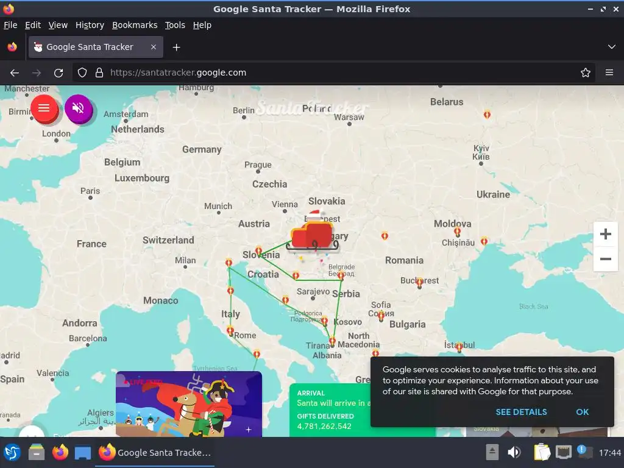Bookmark this page with the star icon
The height and width of the screenshot is (468, 624).
[585, 73]
